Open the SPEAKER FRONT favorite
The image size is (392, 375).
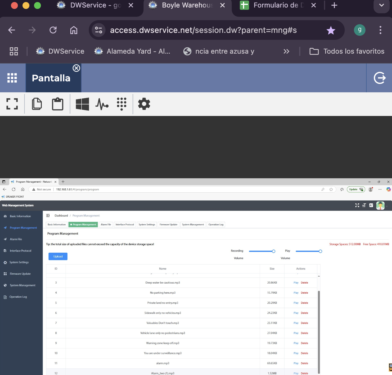pos(13,197)
